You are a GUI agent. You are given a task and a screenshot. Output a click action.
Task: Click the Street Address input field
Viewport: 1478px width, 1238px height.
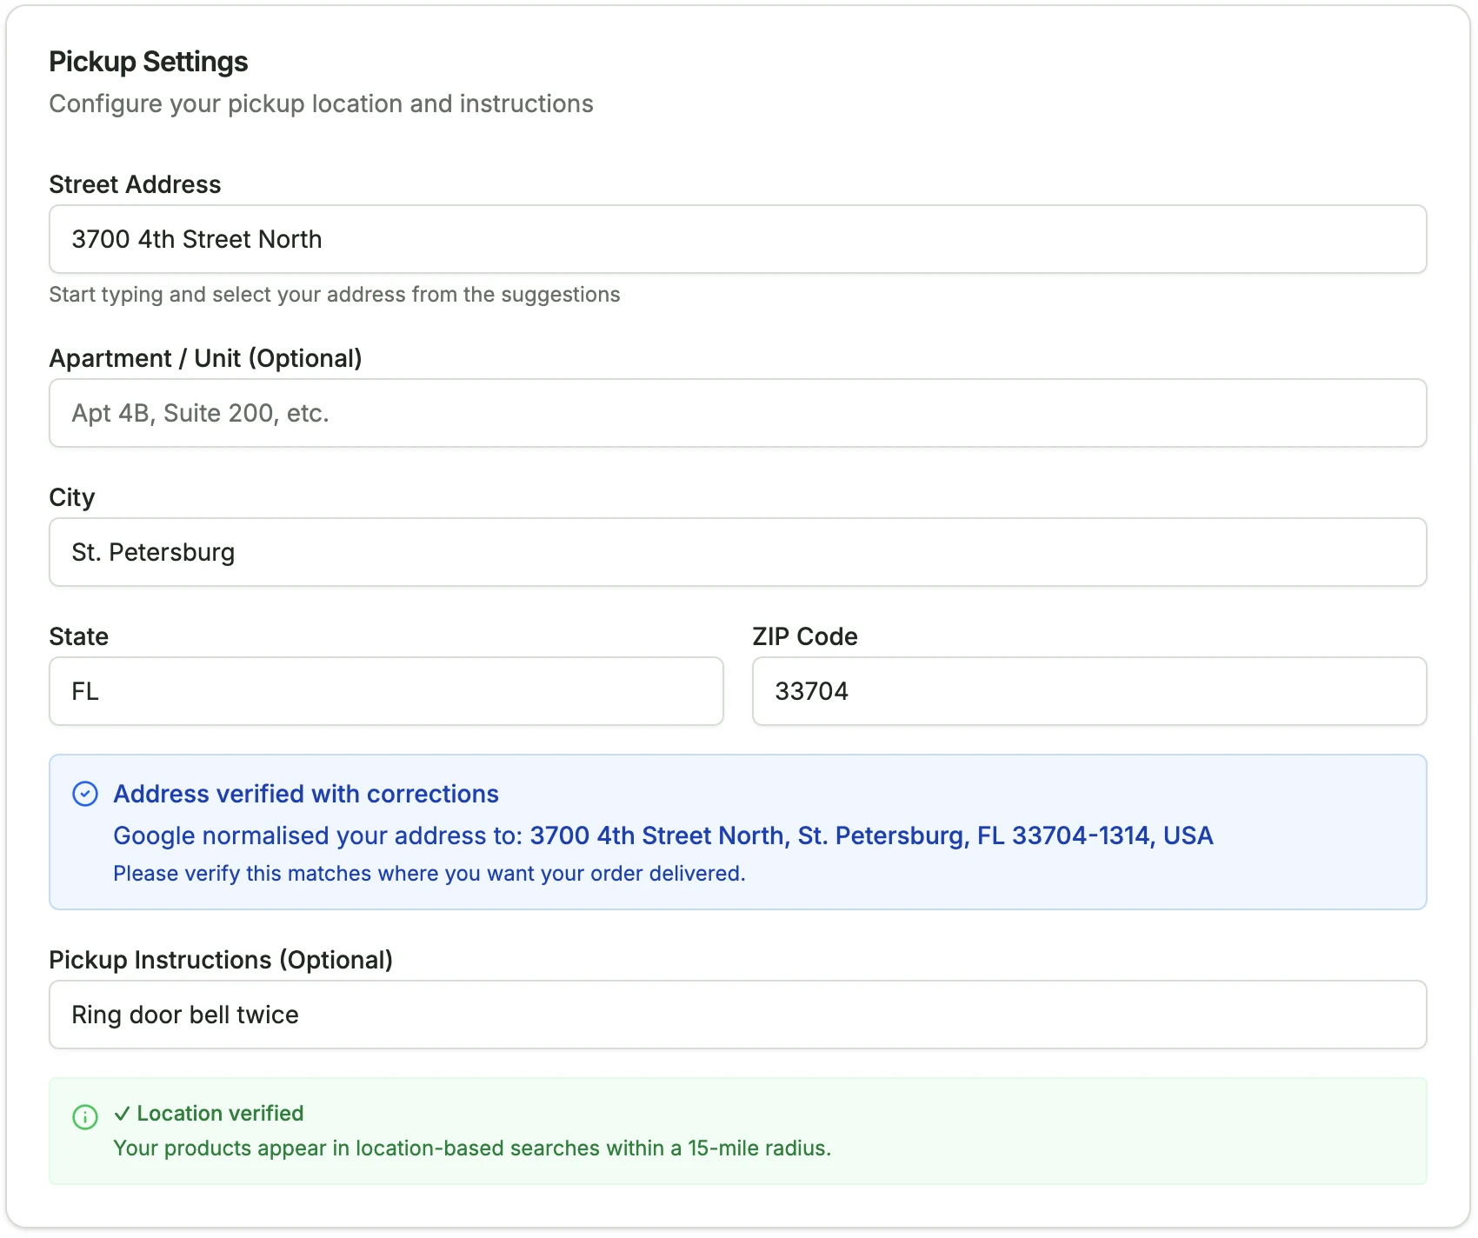coord(737,239)
